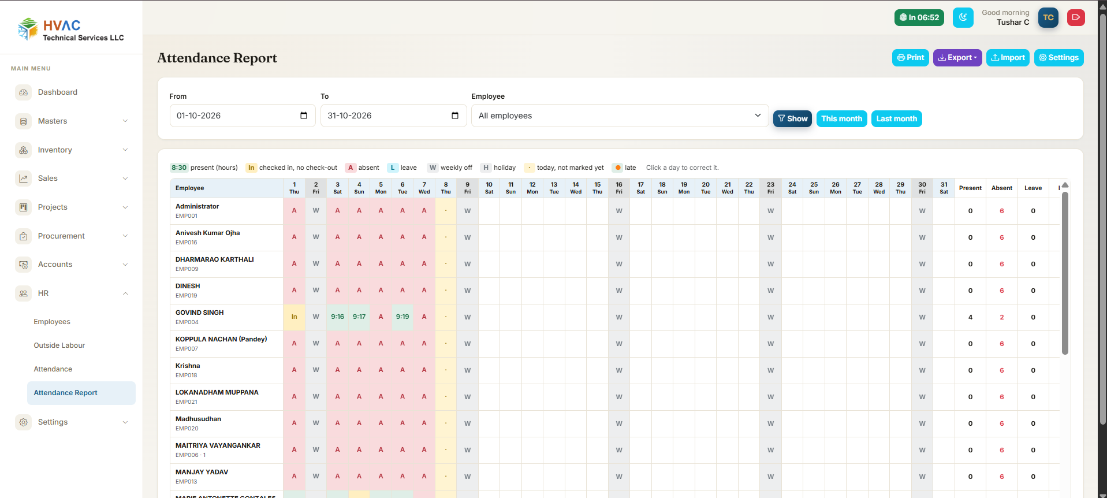Screen dimensions: 1107x498
Task: Click GOVIND SINGH's In cell on day 1
Action: pyautogui.click(x=295, y=317)
